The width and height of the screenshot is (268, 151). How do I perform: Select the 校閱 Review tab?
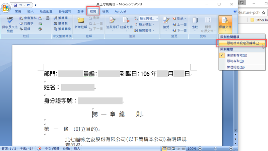[93, 11]
